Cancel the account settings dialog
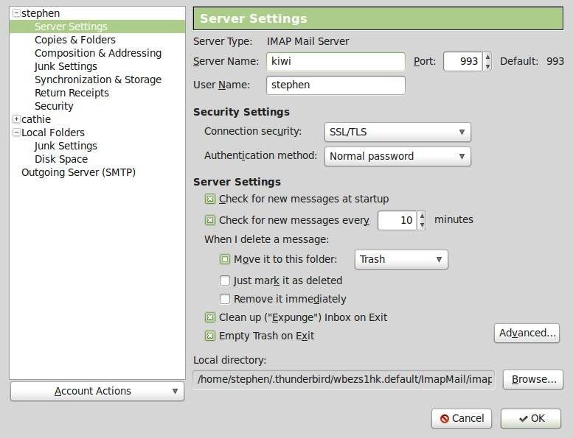The width and height of the screenshot is (573, 438). coord(462,418)
